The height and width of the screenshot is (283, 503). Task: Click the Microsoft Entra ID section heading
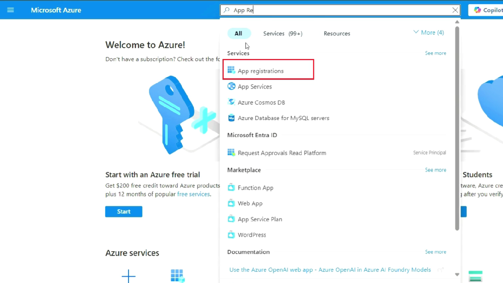[252, 135]
